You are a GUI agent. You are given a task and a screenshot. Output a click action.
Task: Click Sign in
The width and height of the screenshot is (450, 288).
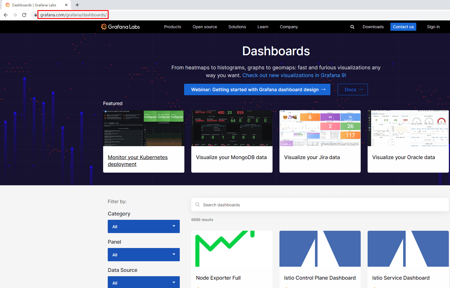click(x=433, y=27)
